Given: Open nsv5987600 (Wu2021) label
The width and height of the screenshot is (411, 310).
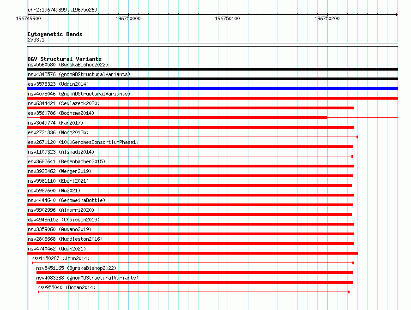Looking at the screenshot, I should 54,191.
